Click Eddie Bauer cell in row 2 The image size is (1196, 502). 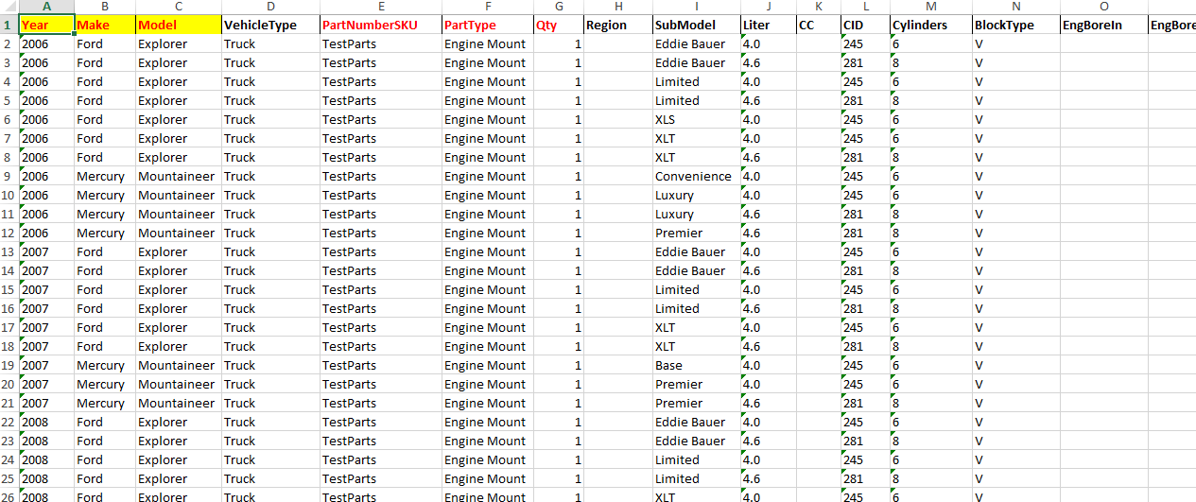pos(697,43)
